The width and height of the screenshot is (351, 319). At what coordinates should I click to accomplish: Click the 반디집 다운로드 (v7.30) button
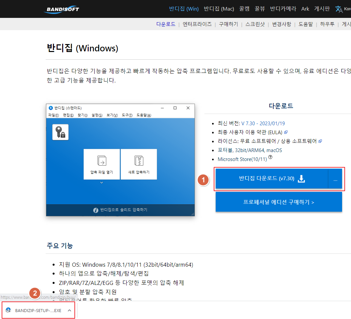point(272,179)
